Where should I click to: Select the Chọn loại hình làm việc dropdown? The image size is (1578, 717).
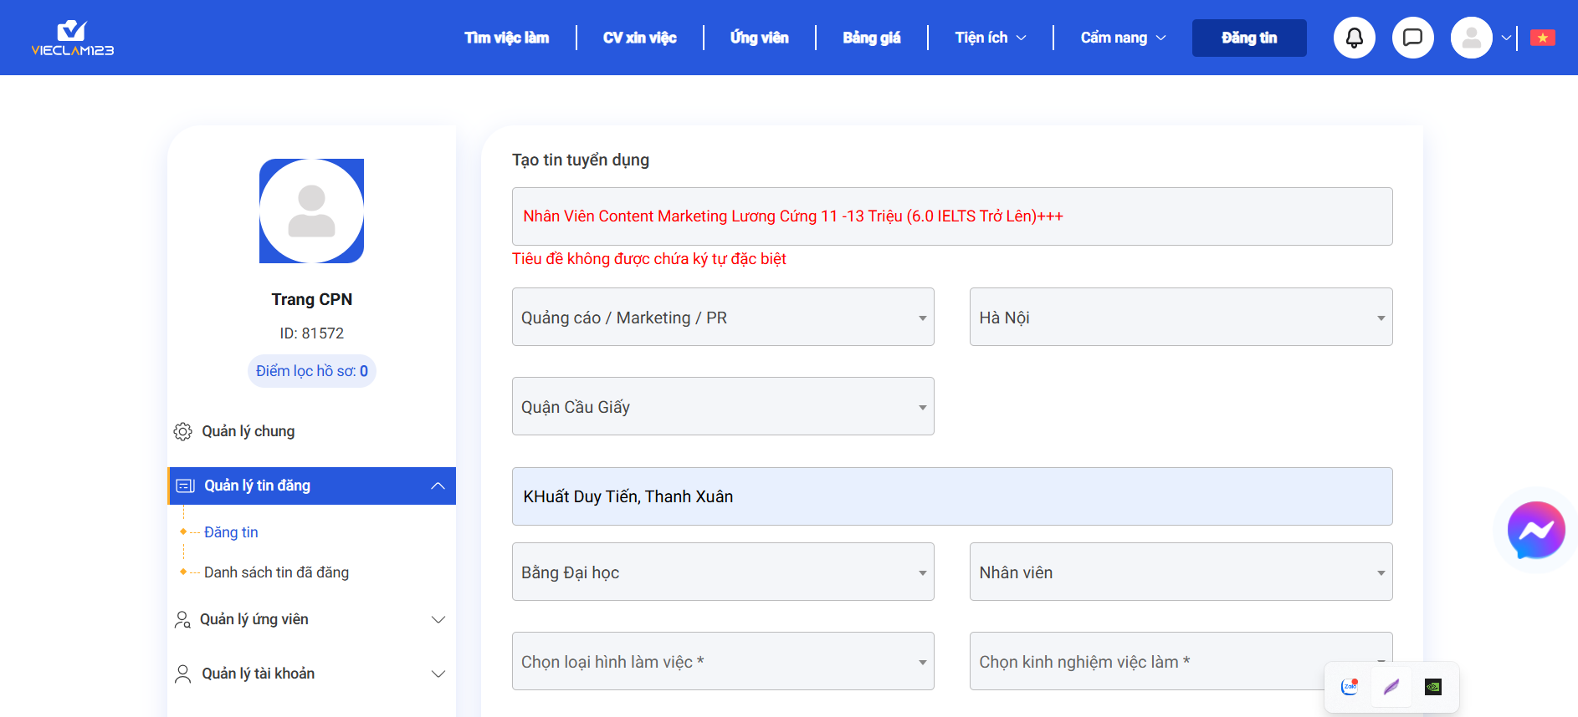pos(722,662)
